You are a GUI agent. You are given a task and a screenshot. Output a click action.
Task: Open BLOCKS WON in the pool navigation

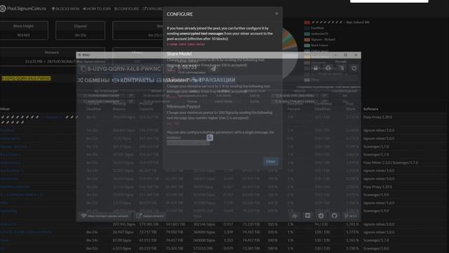pos(65,8)
